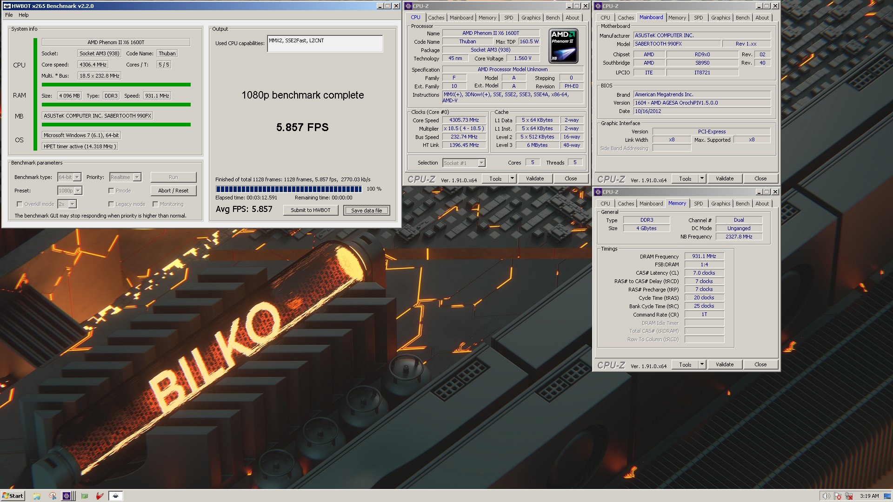The height and width of the screenshot is (502, 893).
Task: Click the Core speed 4306.4 MHz field
Action: (x=93, y=65)
